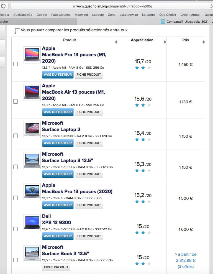Viewport: 213px width, 274px height.
Task: Click the address bar URL field
Action: (112, 6)
